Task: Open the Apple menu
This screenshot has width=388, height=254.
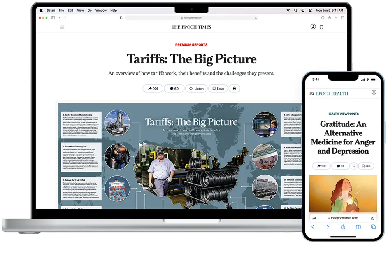Action: 41,10
